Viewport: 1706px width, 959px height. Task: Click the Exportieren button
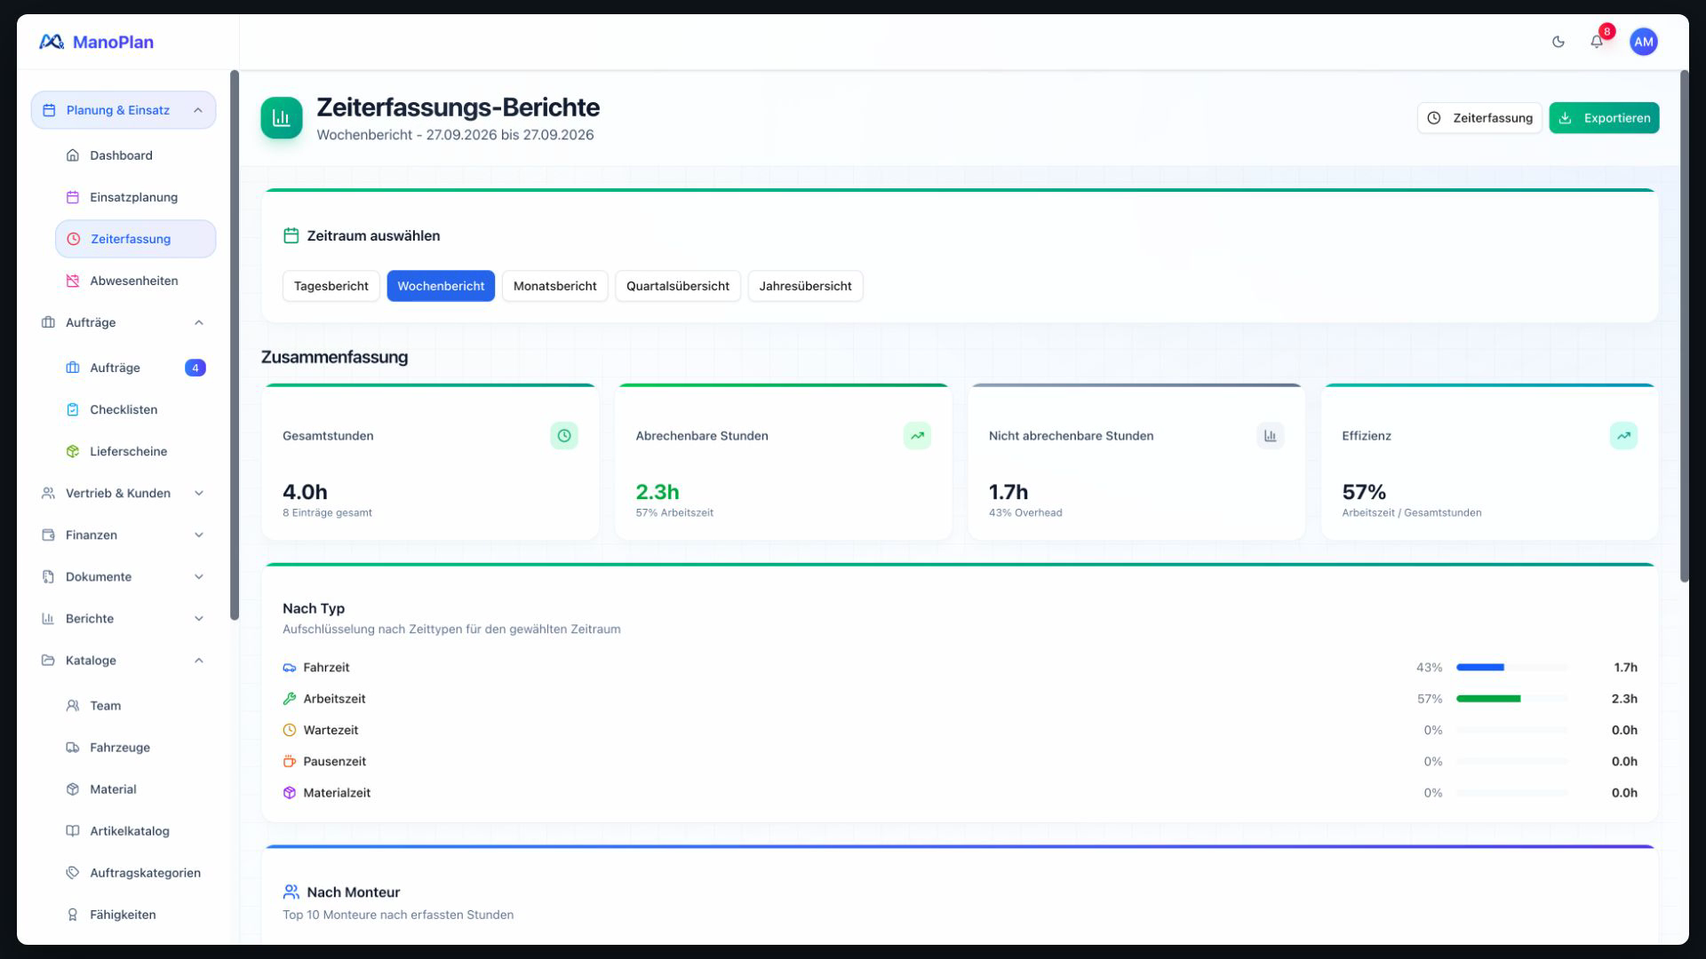1604,118
